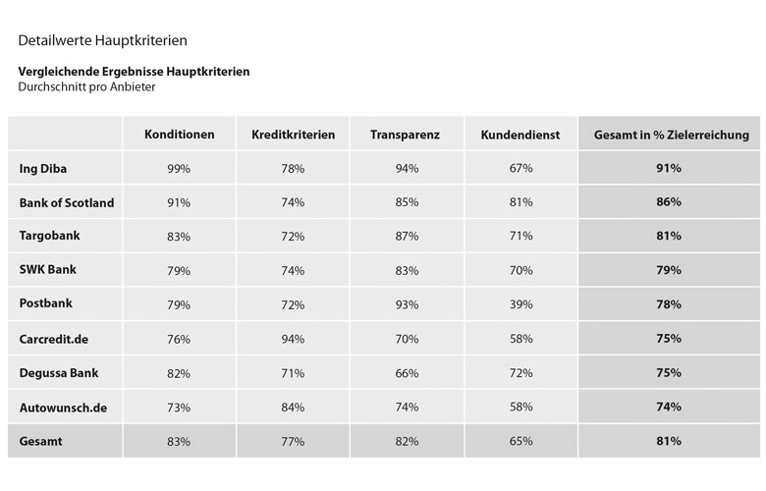766x491 pixels.
Task: Click the Bank of Scotland row label
Action: (67, 202)
